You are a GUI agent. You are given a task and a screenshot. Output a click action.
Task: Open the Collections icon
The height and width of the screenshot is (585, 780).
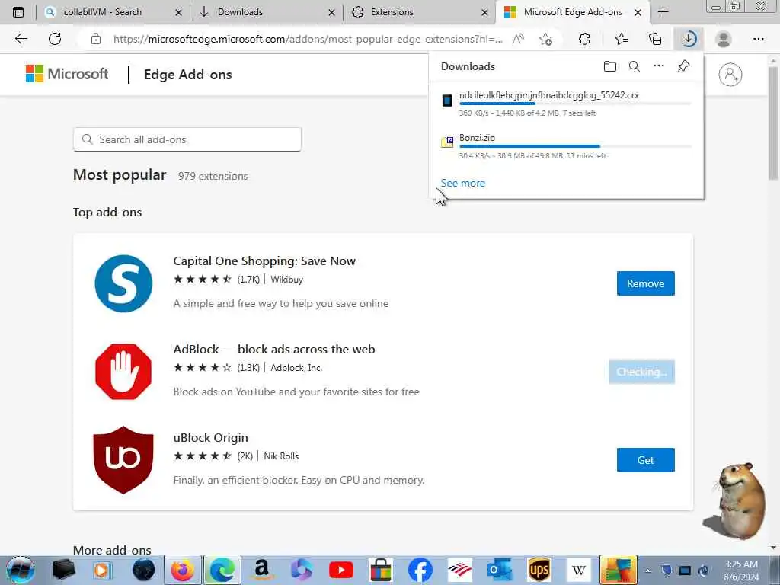[x=656, y=39]
